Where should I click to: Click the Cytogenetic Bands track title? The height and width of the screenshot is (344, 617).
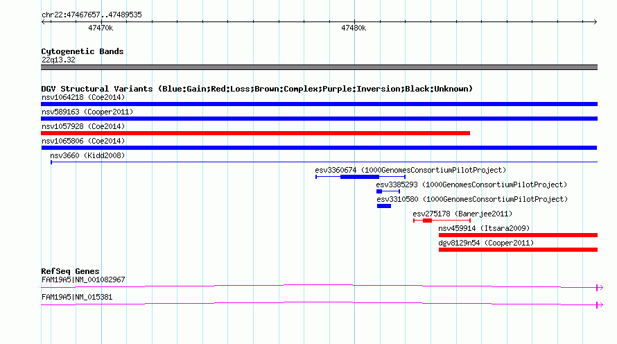pos(82,51)
